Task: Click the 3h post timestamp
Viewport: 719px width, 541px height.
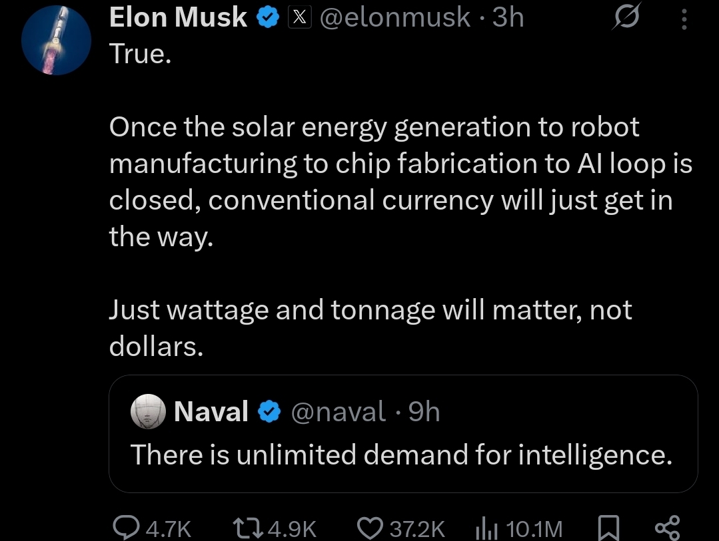Action: tap(508, 19)
